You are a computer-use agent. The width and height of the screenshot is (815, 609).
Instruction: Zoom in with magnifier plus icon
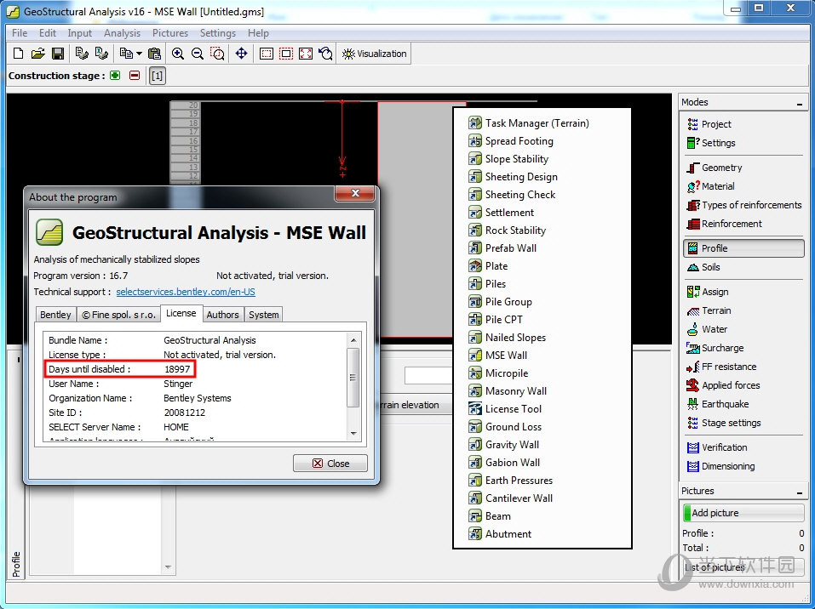[178, 54]
